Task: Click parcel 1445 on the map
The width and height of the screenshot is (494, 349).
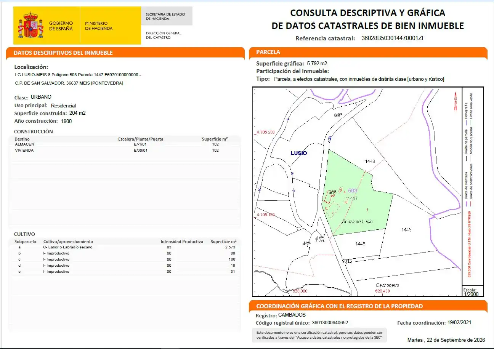Action: pos(406,230)
